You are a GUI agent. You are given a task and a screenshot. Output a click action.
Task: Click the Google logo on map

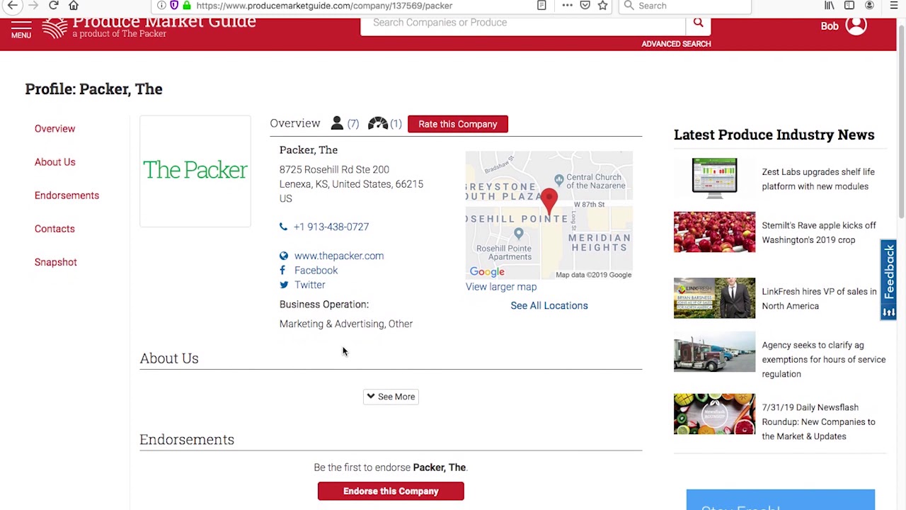pos(487,272)
